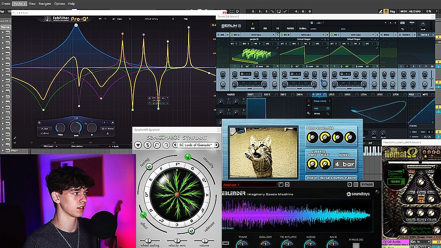Open the Navigate menu
The height and width of the screenshot is (248, 441).
tap(45, 4)
